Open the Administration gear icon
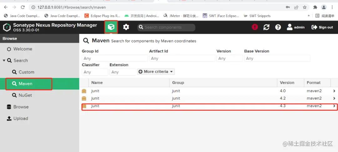 point(126,27)
